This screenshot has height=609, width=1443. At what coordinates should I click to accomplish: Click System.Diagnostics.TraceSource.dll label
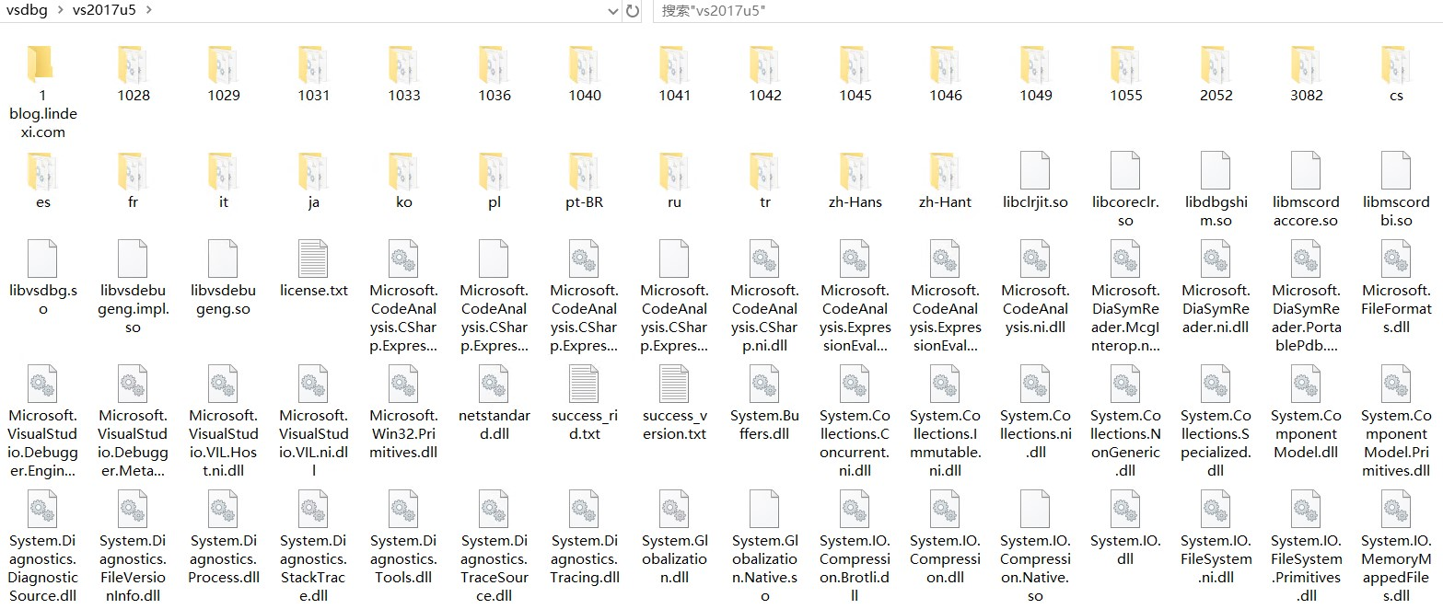point(495,569)
